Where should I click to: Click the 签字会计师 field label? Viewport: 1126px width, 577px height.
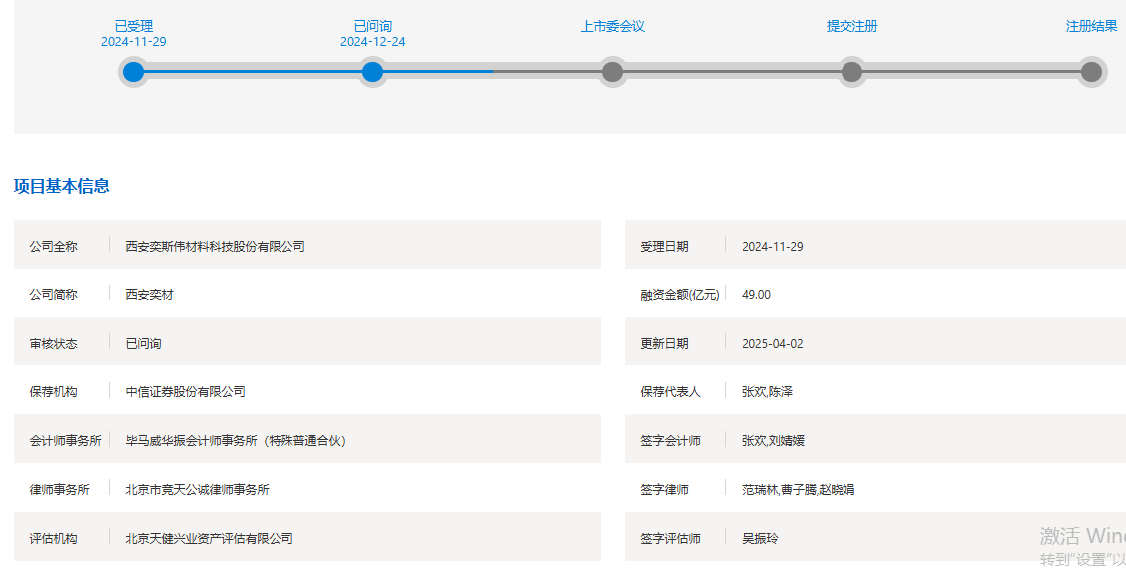click(670, 440)
